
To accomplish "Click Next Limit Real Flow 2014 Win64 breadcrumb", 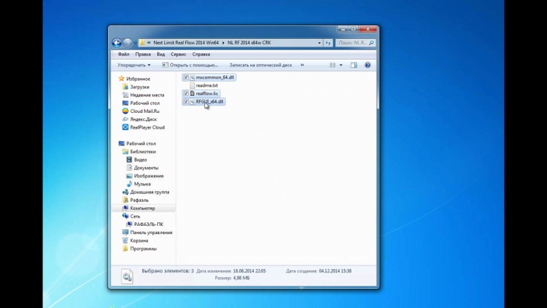I will point(186,42).
